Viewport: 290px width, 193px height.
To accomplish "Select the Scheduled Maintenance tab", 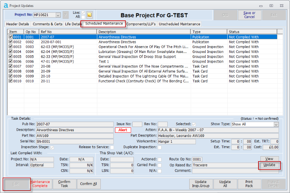I will tap(104, 24).
